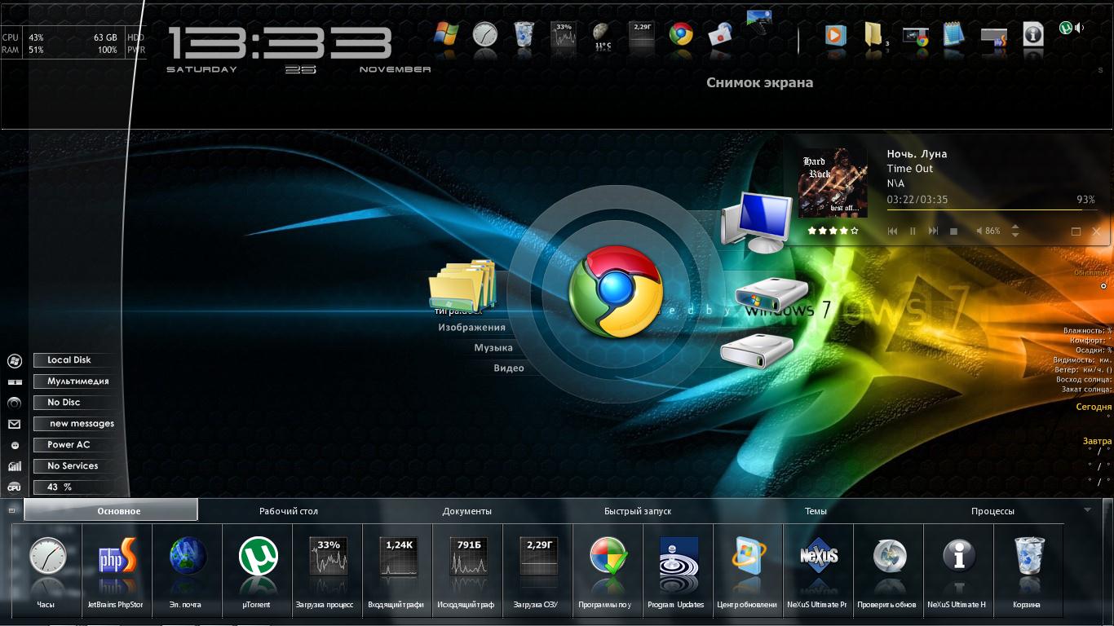The image size is (1114, 626).
Task: Click the Hard Rock album cover
Action: click(x=833, y=183)
